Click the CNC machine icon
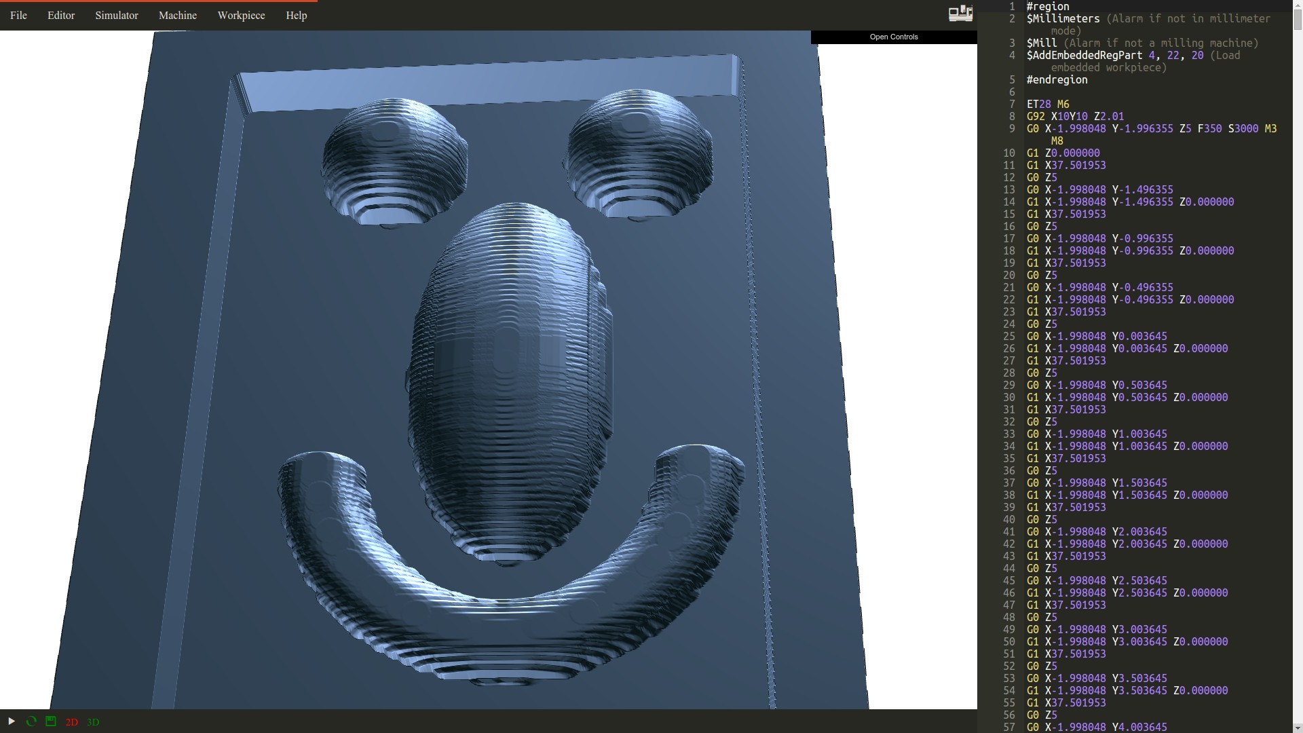The width and height of the screenshot is (1303, 733). [960, 14]
